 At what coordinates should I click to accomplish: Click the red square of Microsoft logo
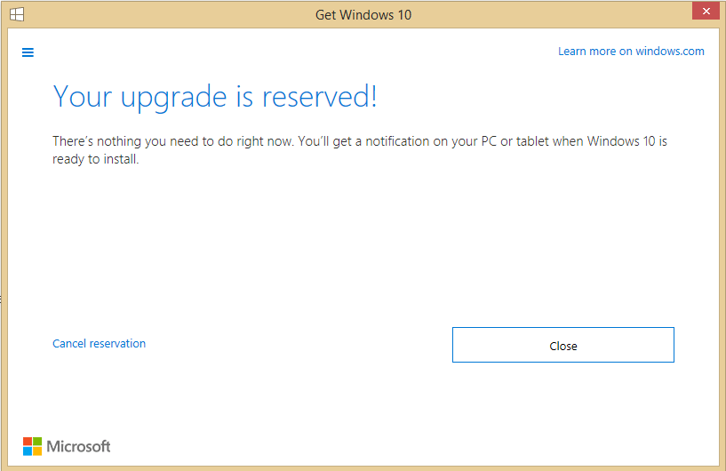coord(28,442)
